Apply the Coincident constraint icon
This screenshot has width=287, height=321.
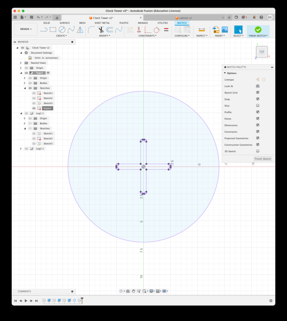pos(148,30)
